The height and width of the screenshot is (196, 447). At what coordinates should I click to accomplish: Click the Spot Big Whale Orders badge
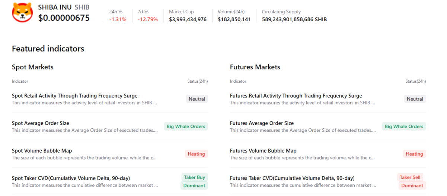[x=186, y=127]
